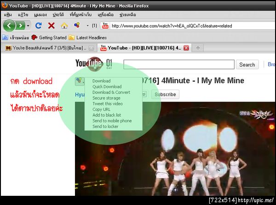Click the YouTube favicon in the address bar
The image size is (276, 205).
pyautogui.click(x=105, y=26)
